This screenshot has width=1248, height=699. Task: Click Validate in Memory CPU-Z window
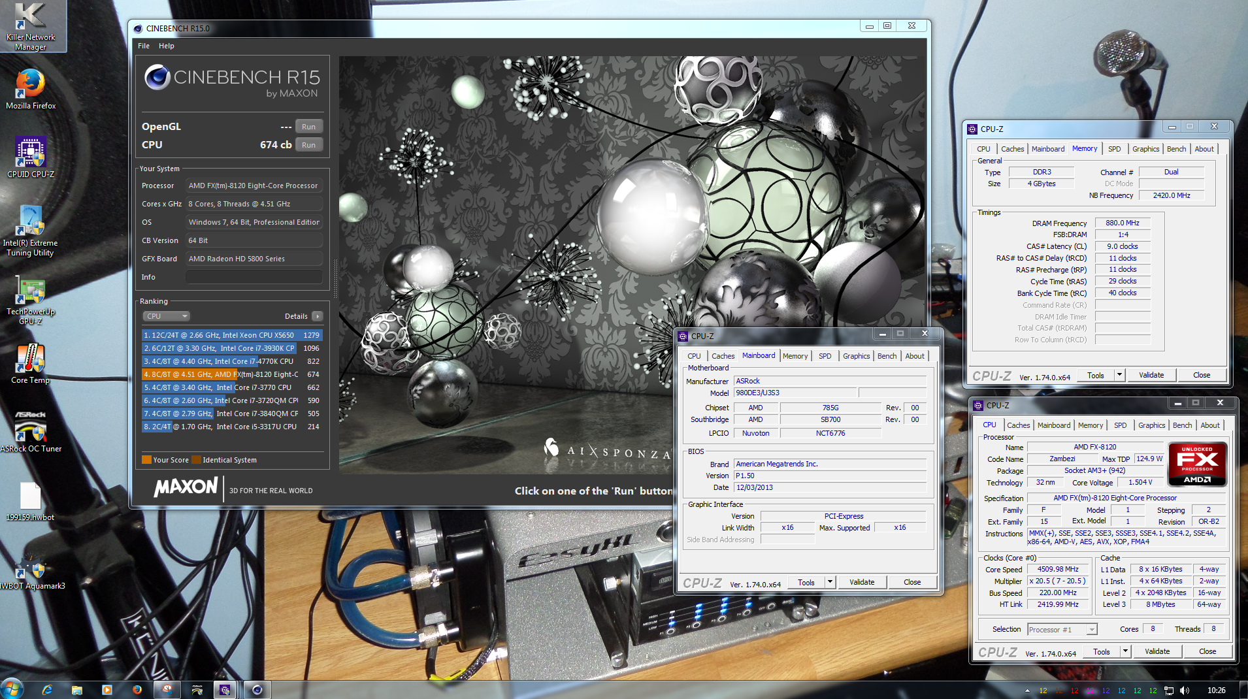pos(1151,376)
